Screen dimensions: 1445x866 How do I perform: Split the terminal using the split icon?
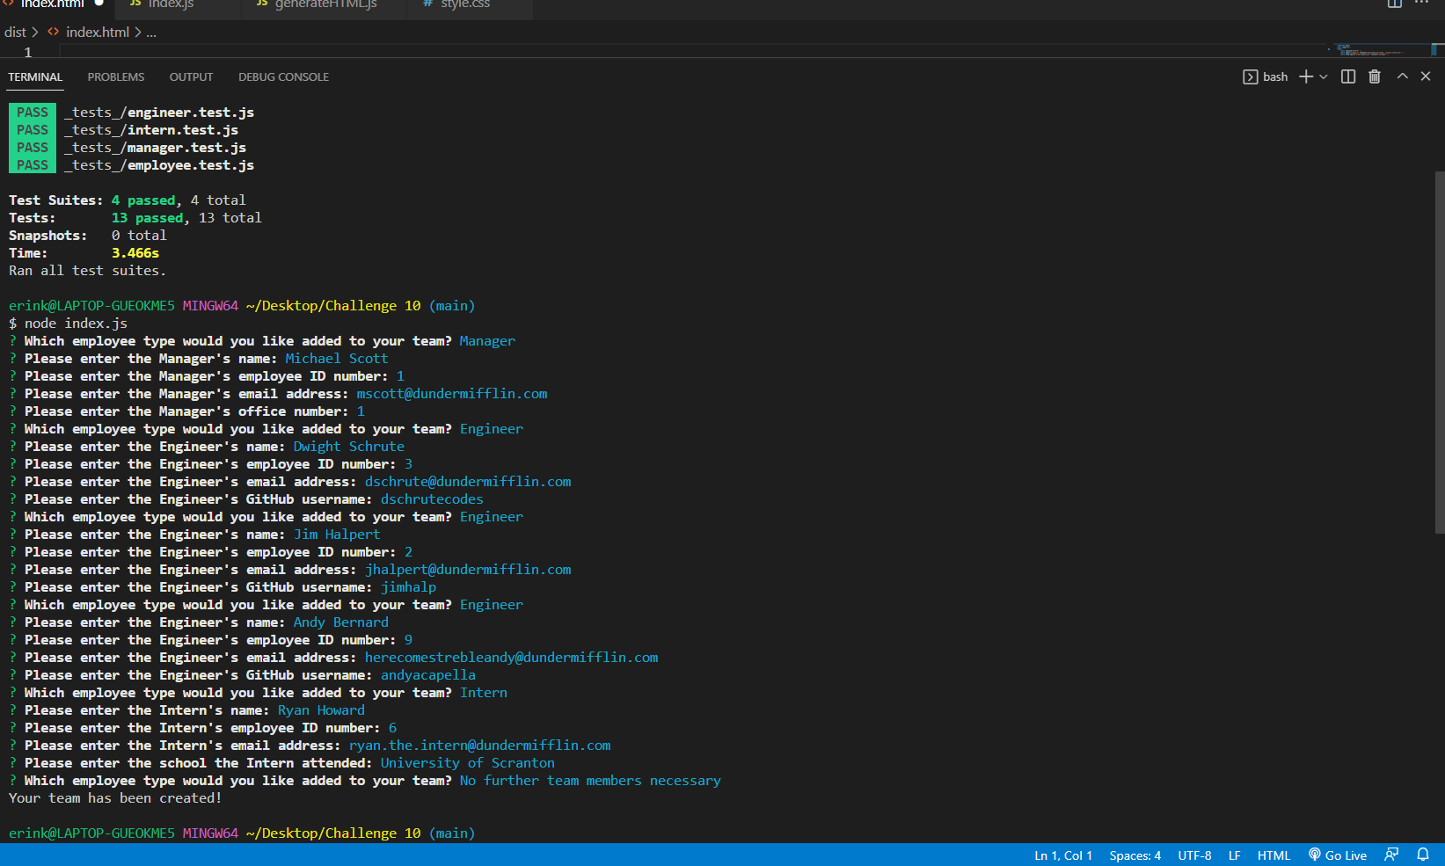1348,76
